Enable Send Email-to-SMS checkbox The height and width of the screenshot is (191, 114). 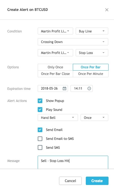[40, 139]
